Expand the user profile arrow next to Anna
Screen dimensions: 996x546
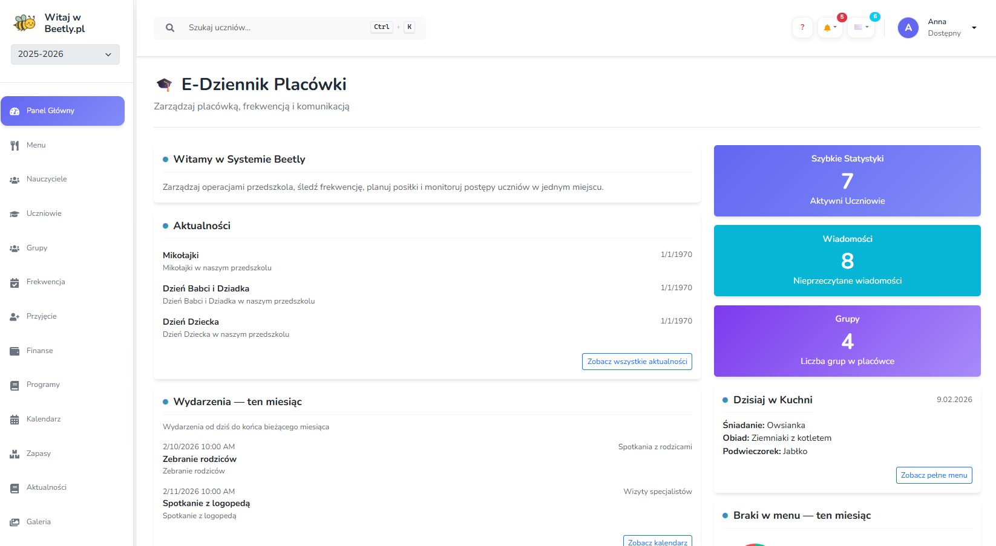click(x=974, y=28)
